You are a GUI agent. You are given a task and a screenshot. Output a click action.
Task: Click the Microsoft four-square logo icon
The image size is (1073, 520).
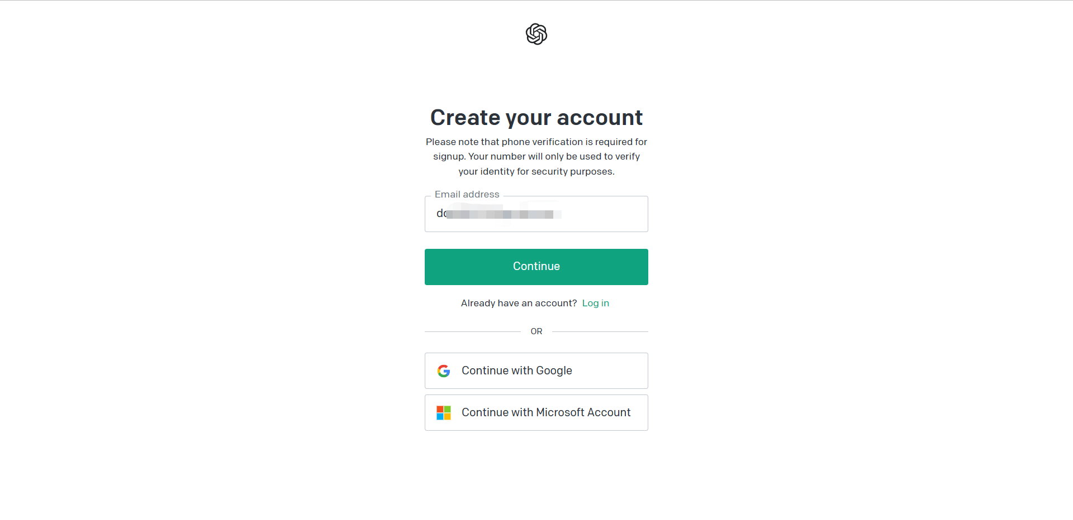pyautogui.click(x=444, y=413)
